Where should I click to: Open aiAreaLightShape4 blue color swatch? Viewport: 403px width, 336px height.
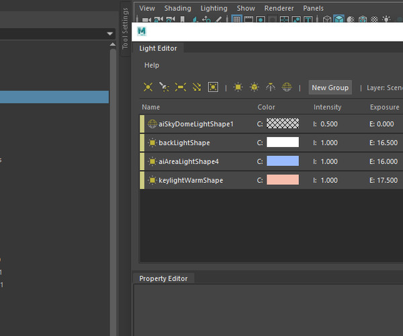click(x=283, y=161)
